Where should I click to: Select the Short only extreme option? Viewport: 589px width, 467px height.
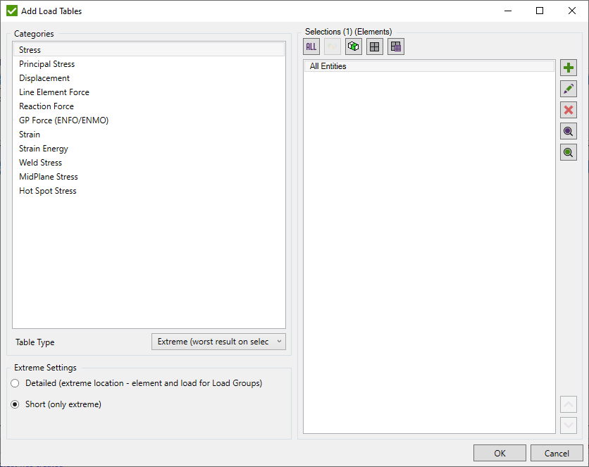click(15, 404)
